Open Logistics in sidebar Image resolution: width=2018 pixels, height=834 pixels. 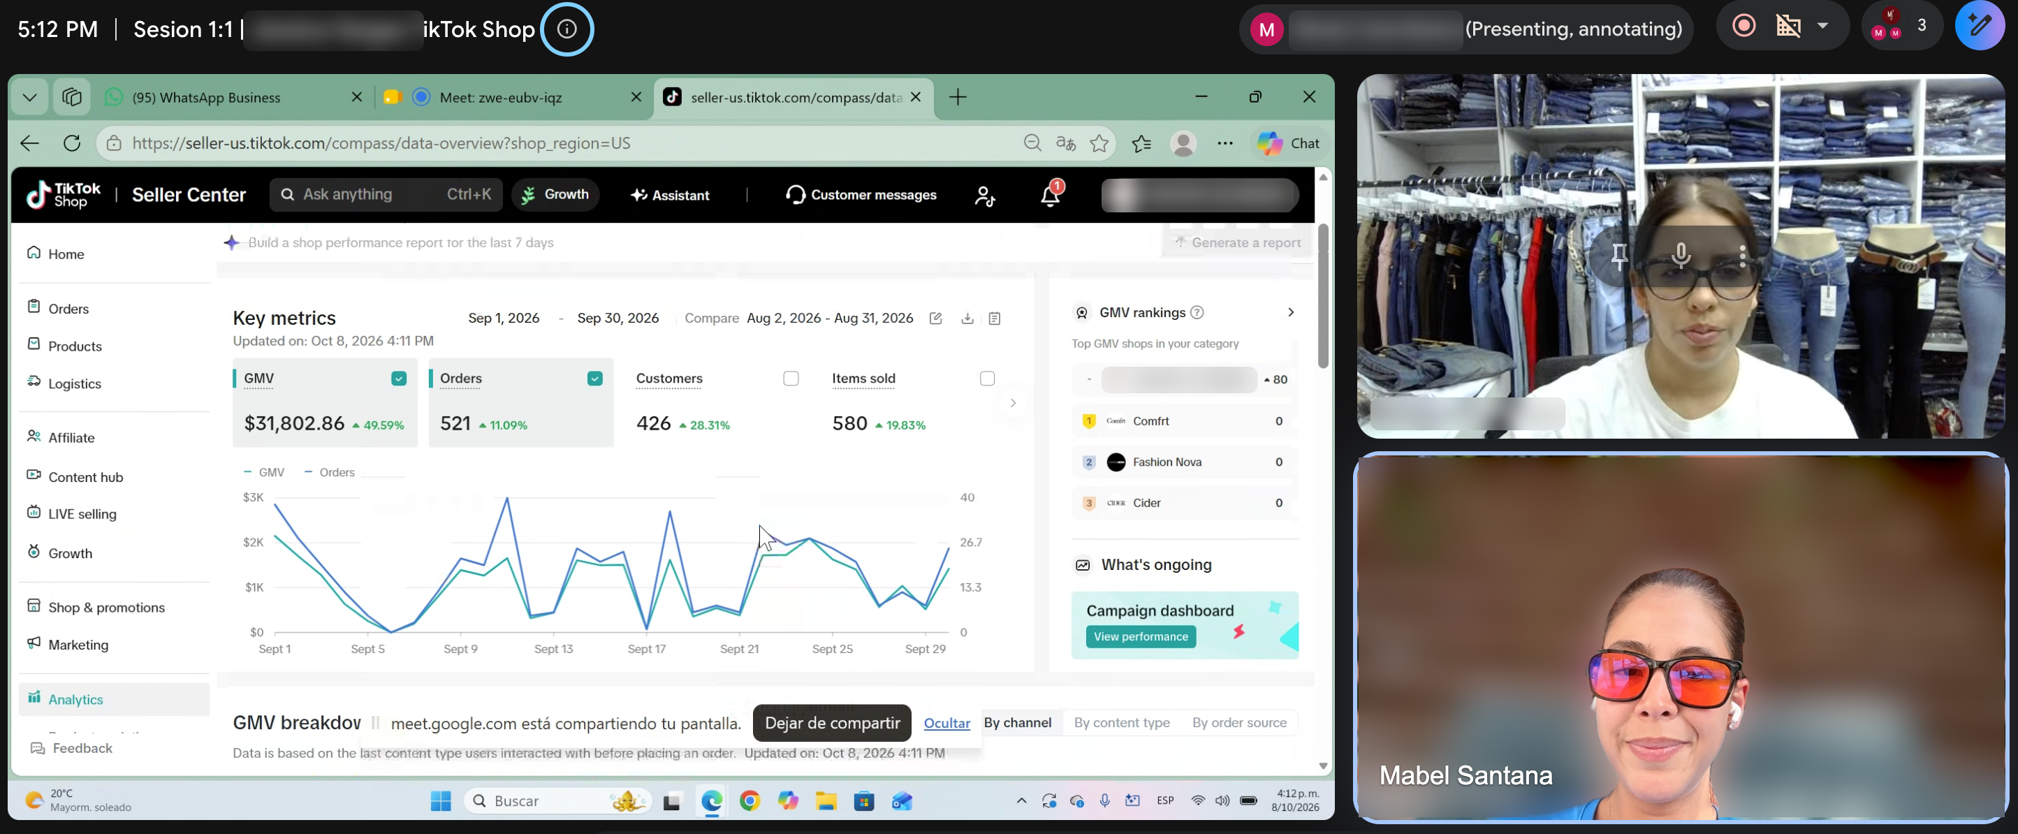tap(64, 383)
